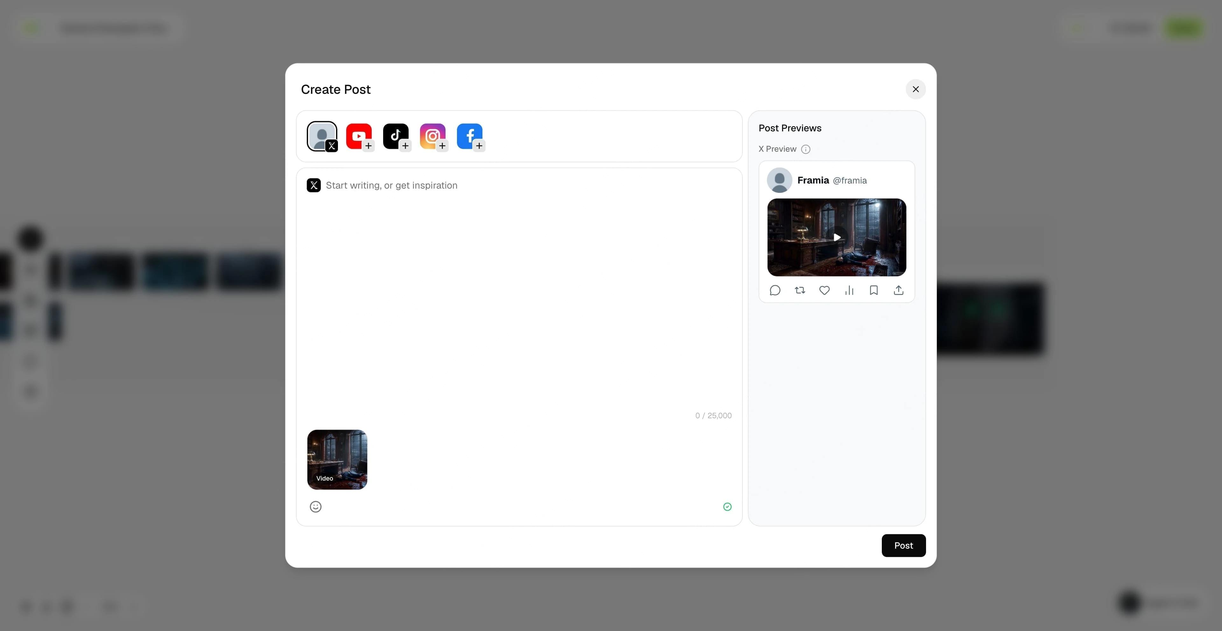This screenshot has width=1222, height=631.
Task: Click the repost icon in preview
Action: pyautogui.click(x=800, y=290)
